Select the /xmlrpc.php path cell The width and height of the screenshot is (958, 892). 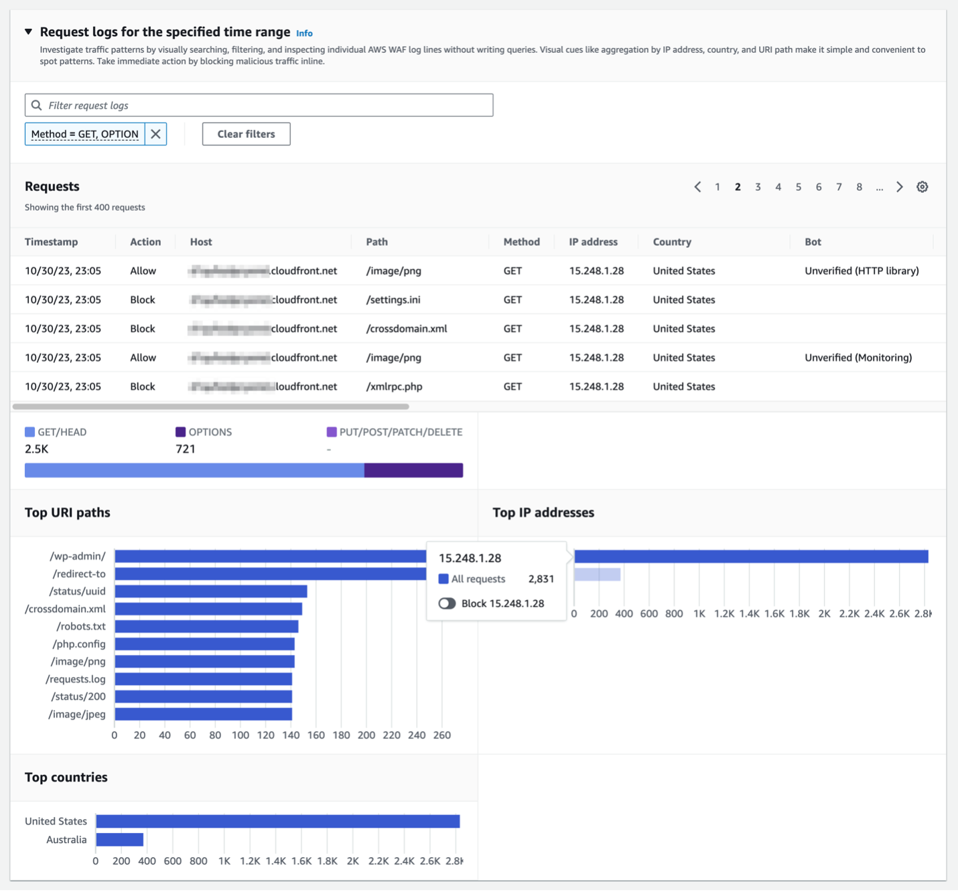(394, 386)
